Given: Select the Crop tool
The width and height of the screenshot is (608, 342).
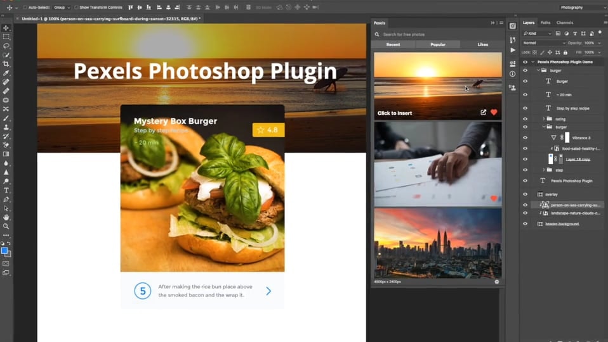Looking at the screenshot, I should (x=6, y=64).
